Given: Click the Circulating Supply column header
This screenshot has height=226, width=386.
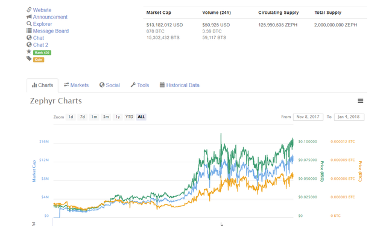Looking at the screenshot, I should point(279,13).
